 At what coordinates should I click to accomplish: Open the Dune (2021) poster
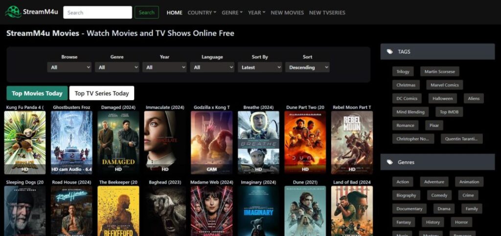pos(305,211)
